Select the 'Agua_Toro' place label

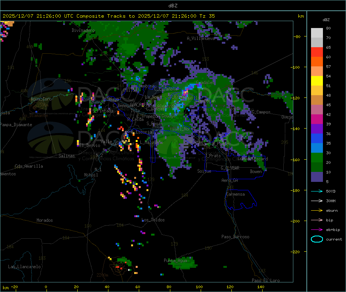point(41,99)
